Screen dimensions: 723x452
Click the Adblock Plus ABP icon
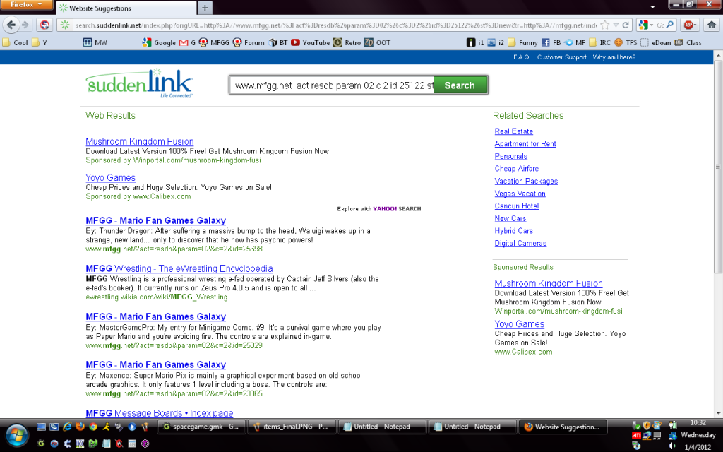click(689, 25)
